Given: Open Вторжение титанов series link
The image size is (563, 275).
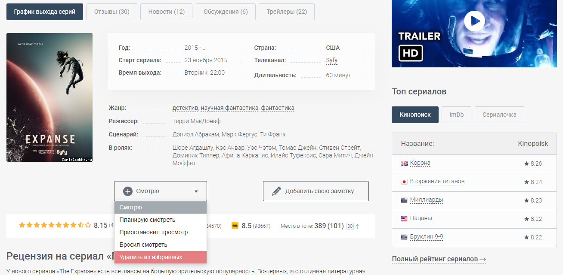Looking at the screenshot, I should click(x=437, y=181).
